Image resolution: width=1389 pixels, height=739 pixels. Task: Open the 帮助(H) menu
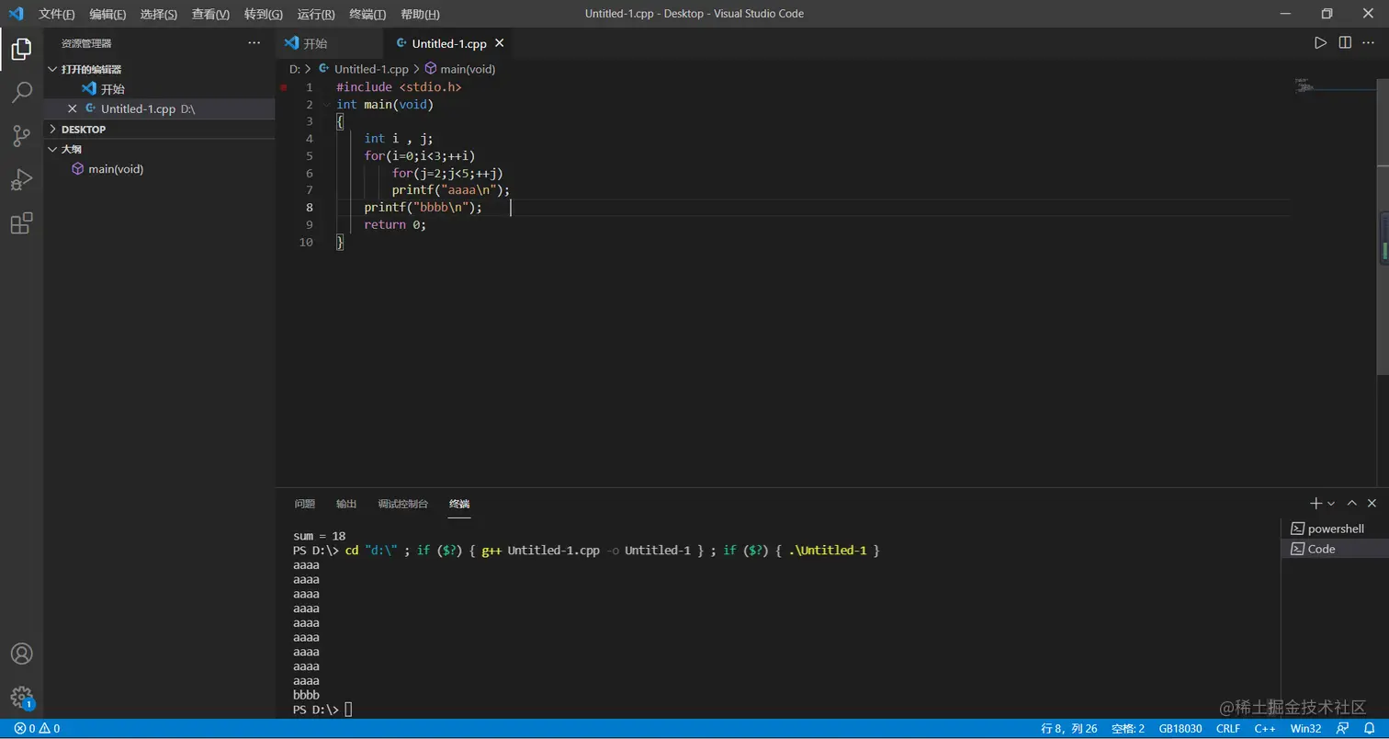coord(420,14)
